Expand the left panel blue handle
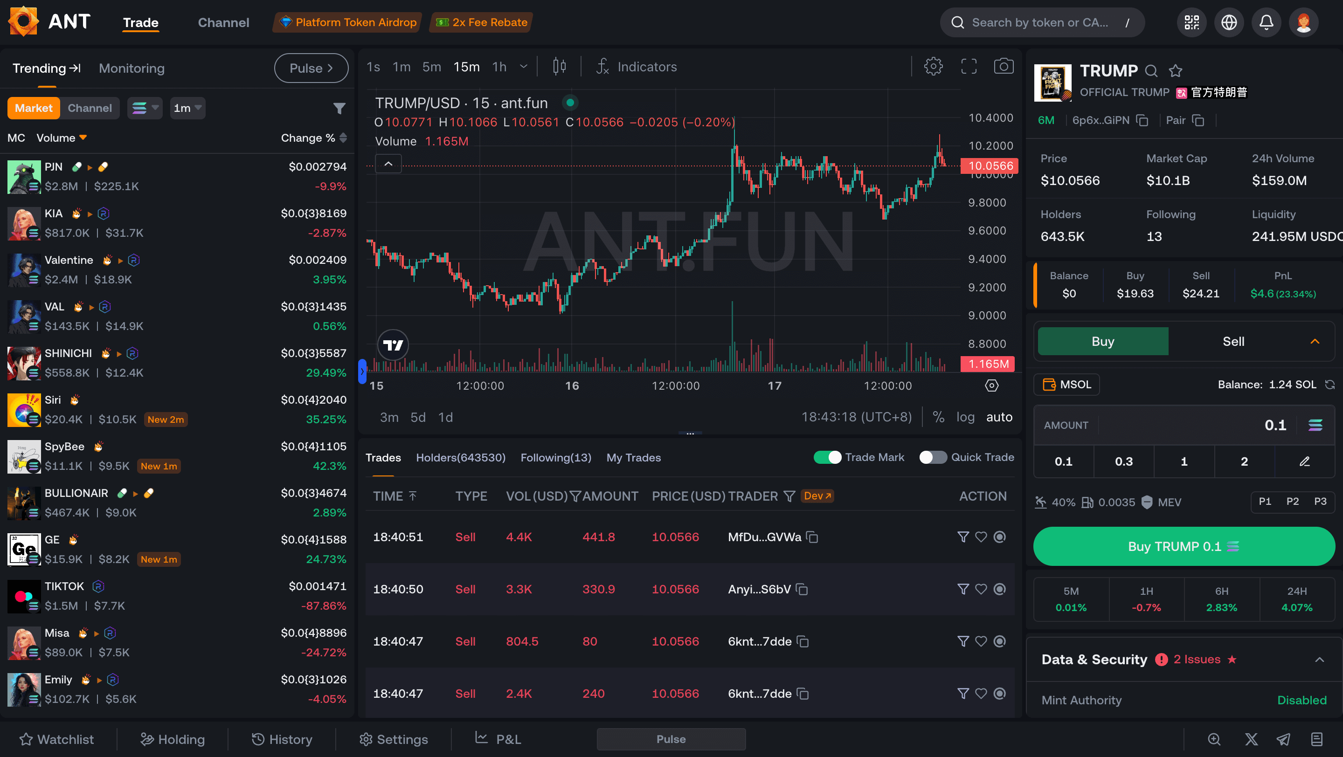The image size is (1343, 757). pos(362,372)
